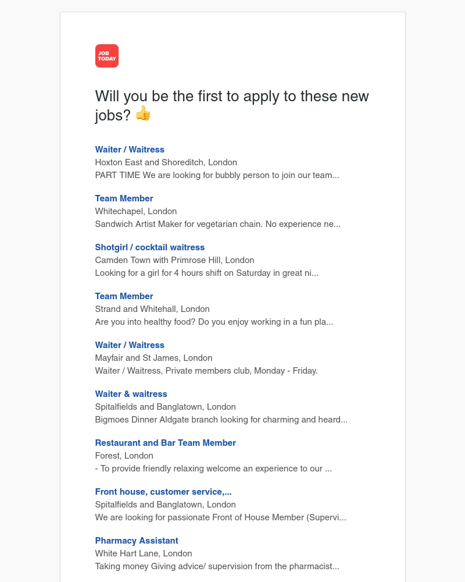The width and height of the screenshot is (465, 582).
Task: Click the 'Are you into healthy food' description
Action: 214,322
